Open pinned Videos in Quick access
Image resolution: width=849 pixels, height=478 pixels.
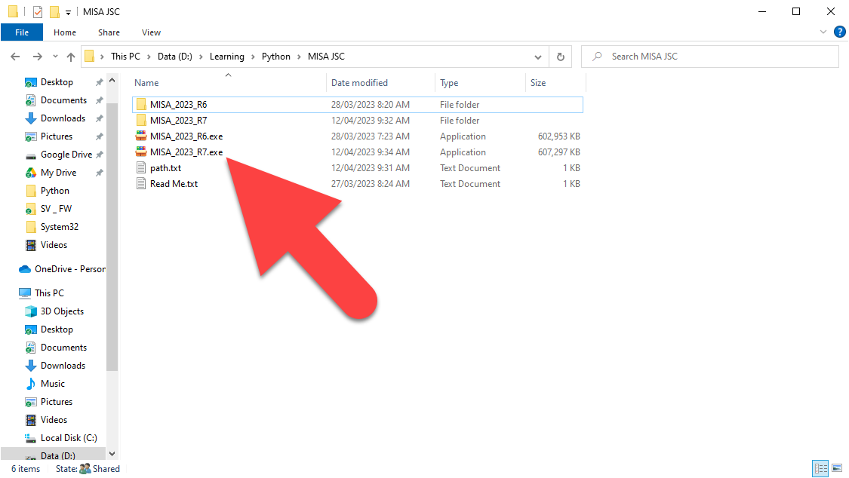point(54,245)
